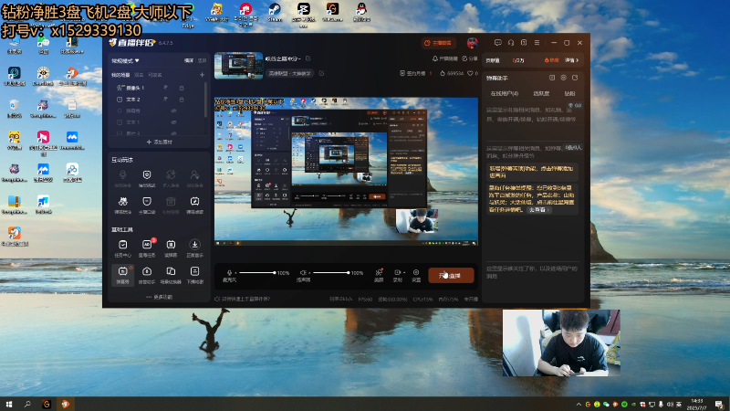
Task: Click the webcam overlay on desktop
Action: (561, 342)
